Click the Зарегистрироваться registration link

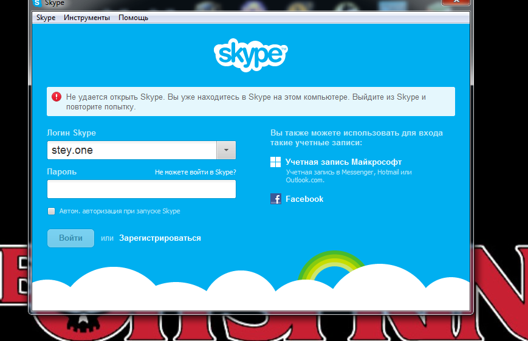(160, 238)
